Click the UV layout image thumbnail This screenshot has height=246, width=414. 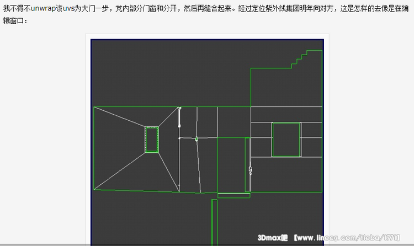point(207,142)
